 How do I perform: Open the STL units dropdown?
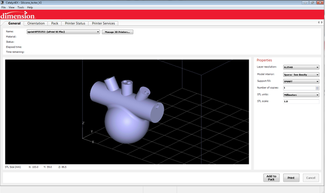pos(301,95)
